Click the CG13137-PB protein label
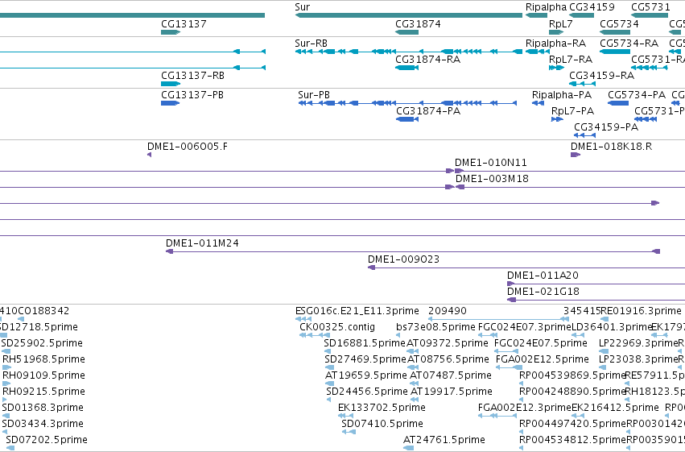Screen dimensions: 685x452 coord(192,94)
